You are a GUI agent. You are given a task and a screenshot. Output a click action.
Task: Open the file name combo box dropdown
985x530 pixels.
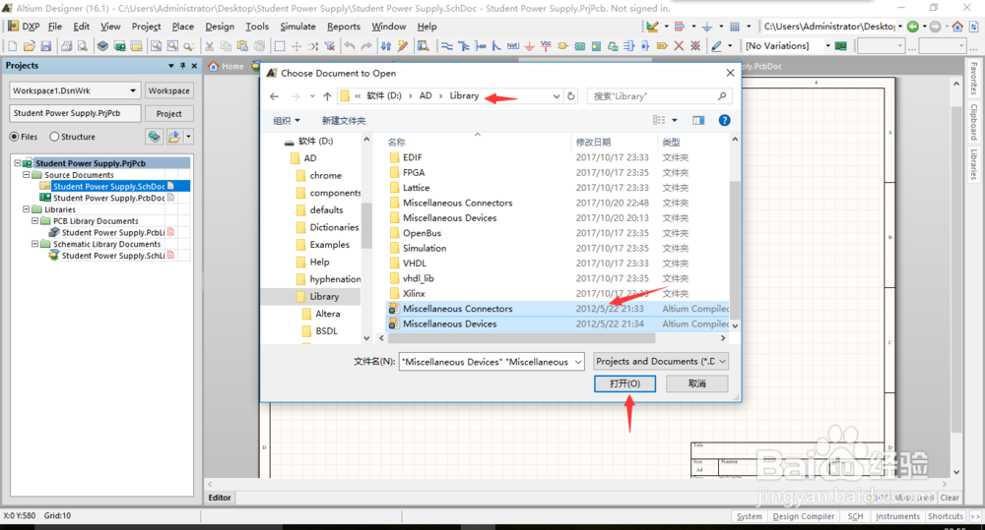tap(578, 362)
